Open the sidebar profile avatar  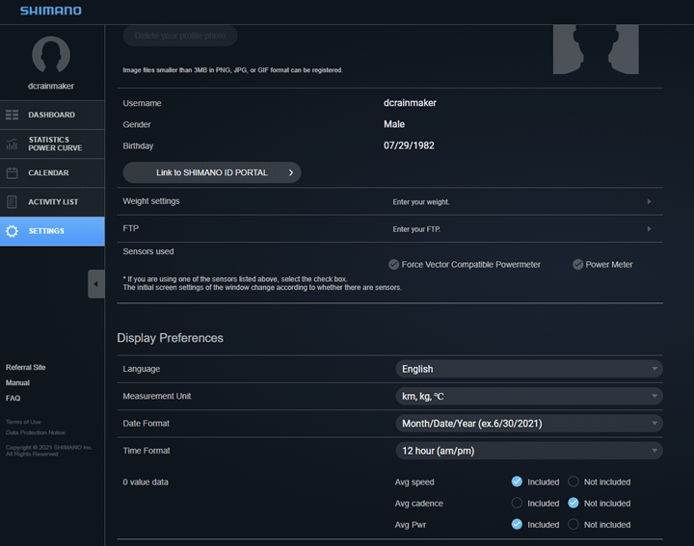(x=51, y=55)
